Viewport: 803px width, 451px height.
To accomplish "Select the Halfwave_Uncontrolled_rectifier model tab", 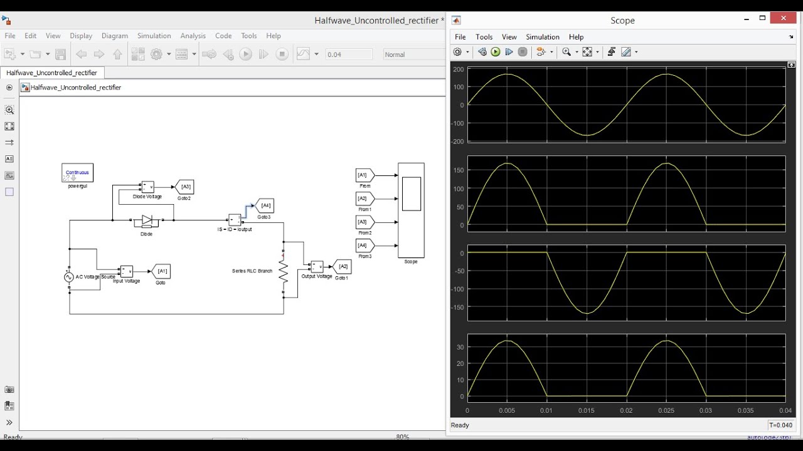I will (52, 73).
